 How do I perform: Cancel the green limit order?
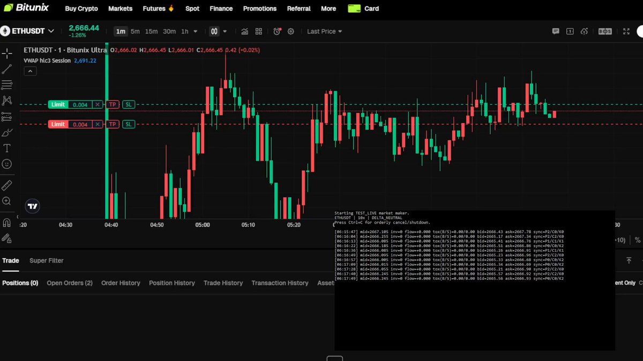coord(98,104)
